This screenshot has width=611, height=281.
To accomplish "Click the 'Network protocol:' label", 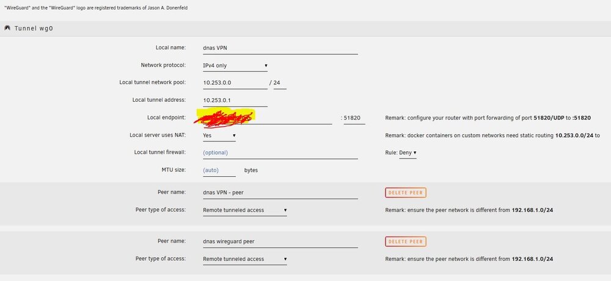I will [x=163, y=65].
